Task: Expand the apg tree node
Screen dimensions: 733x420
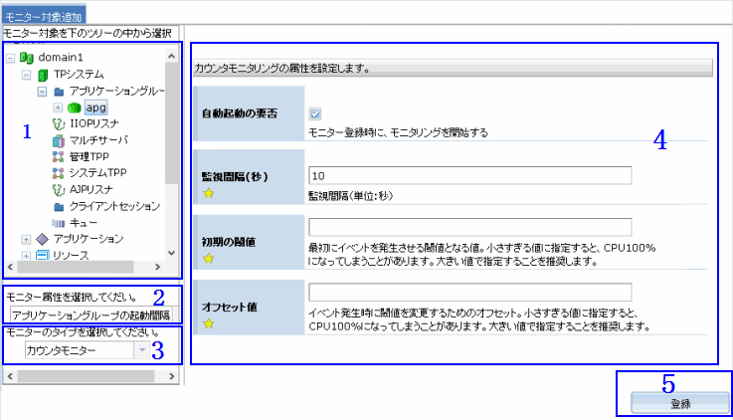Action: click(58, 107)
